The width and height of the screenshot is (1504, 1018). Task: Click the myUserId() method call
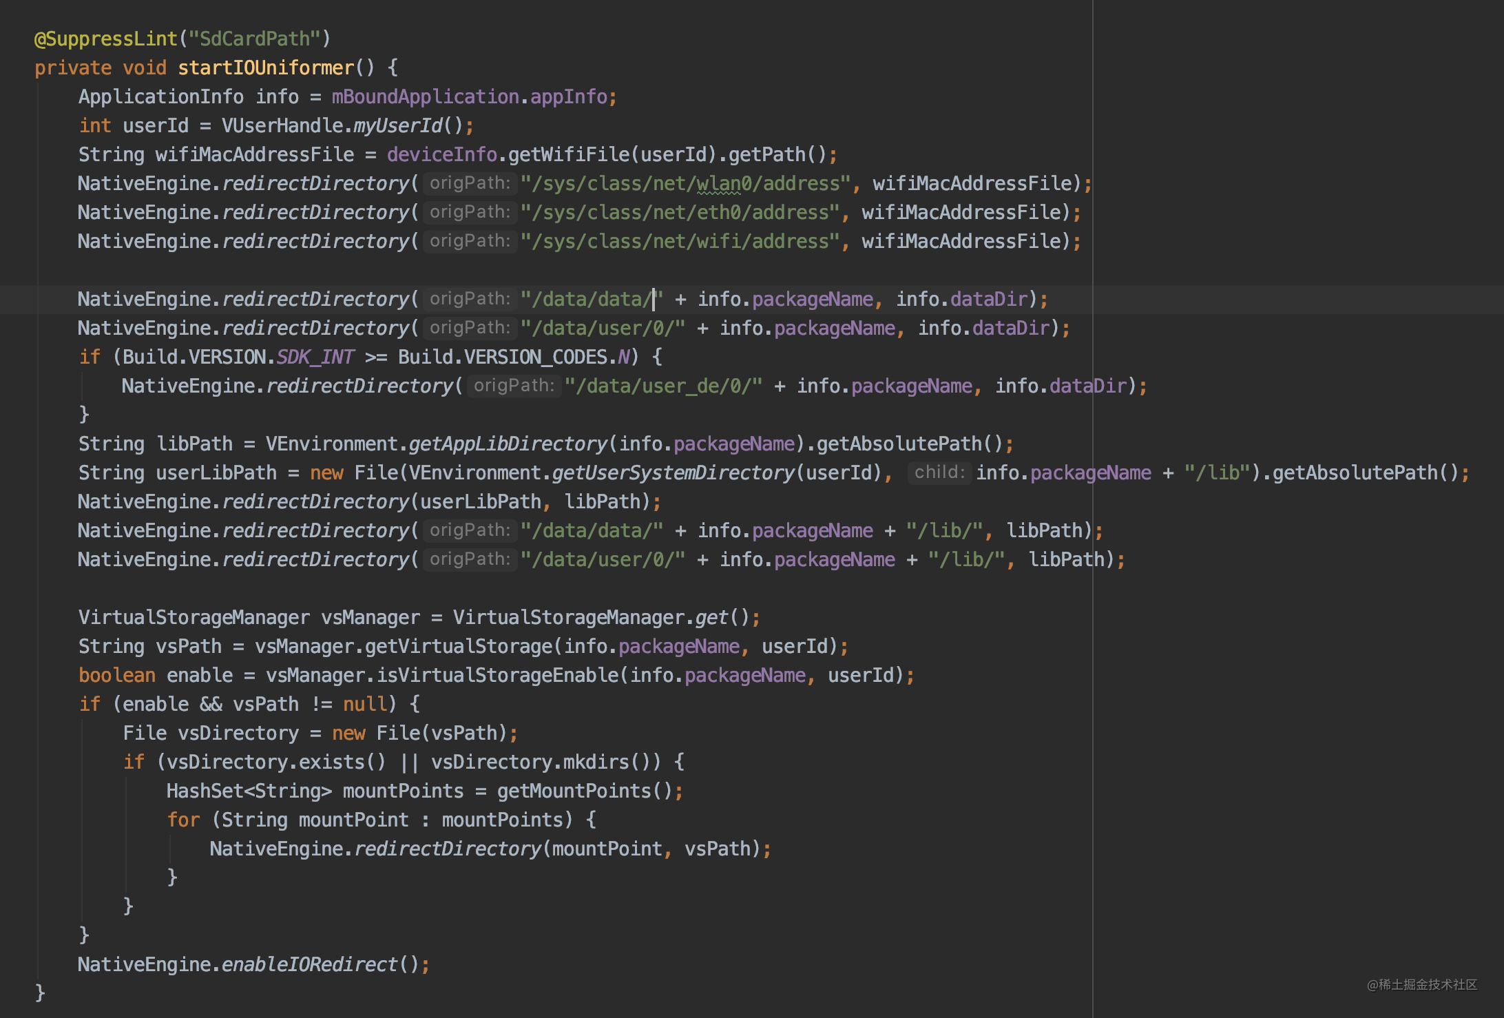(x=398, y=125)
